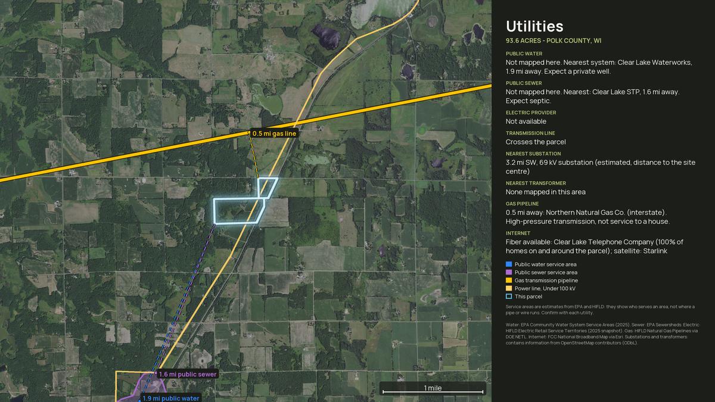
Task: Click the "NEAREST TRANSFORMER" heading
Action: pyautogui.click(x=536, y=183)
